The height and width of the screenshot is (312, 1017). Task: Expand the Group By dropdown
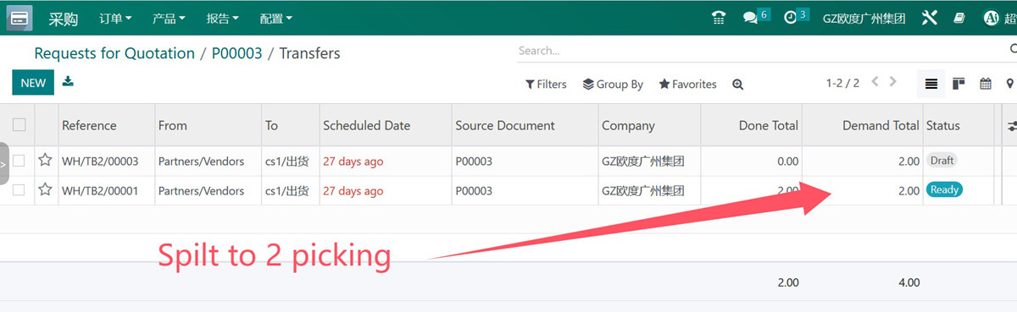[x=613, y=85]
